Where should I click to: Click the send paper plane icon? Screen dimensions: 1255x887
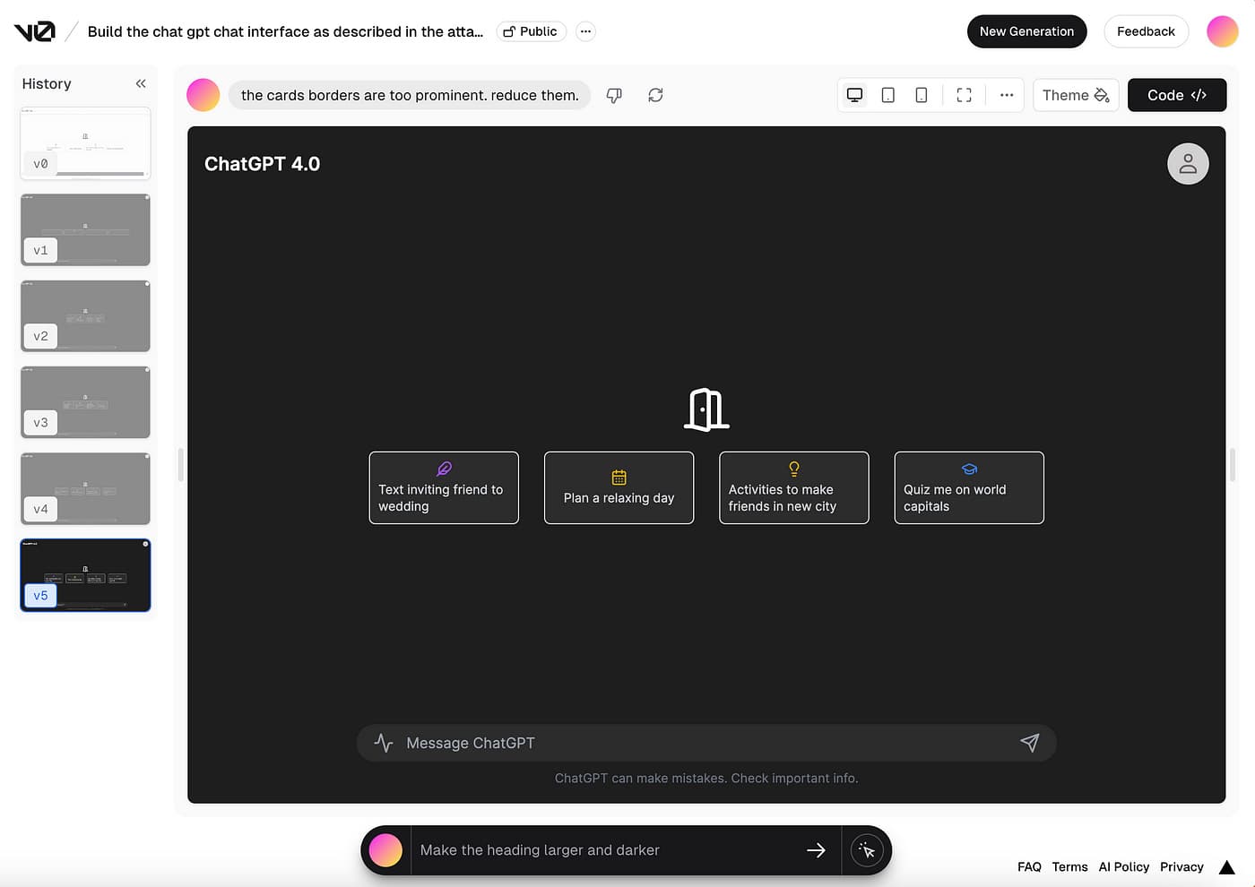pyautogui.click(x=1030, y=743)
